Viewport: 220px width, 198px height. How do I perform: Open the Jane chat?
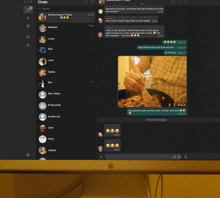66,128
